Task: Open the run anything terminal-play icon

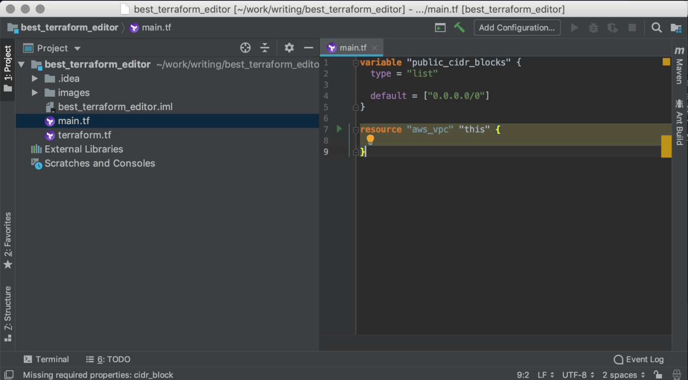Action: point(440,28)
